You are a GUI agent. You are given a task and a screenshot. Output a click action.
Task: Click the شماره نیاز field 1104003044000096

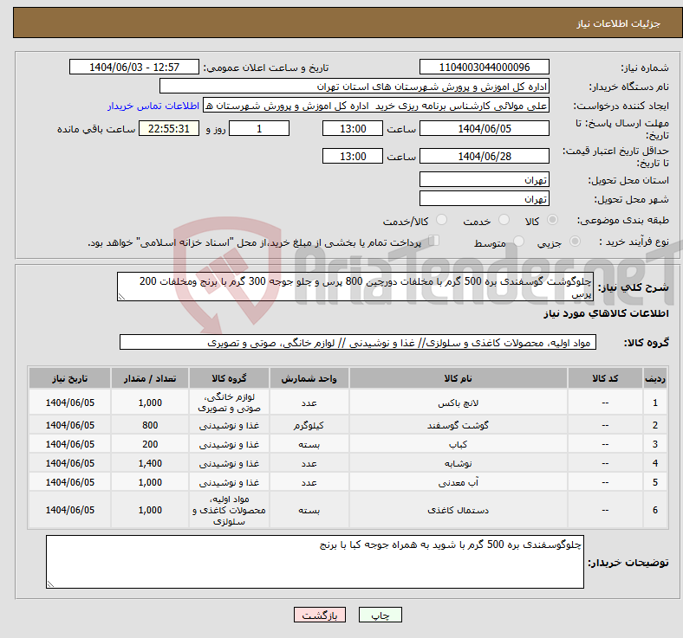pyautogui.click(x=484, y=67)
